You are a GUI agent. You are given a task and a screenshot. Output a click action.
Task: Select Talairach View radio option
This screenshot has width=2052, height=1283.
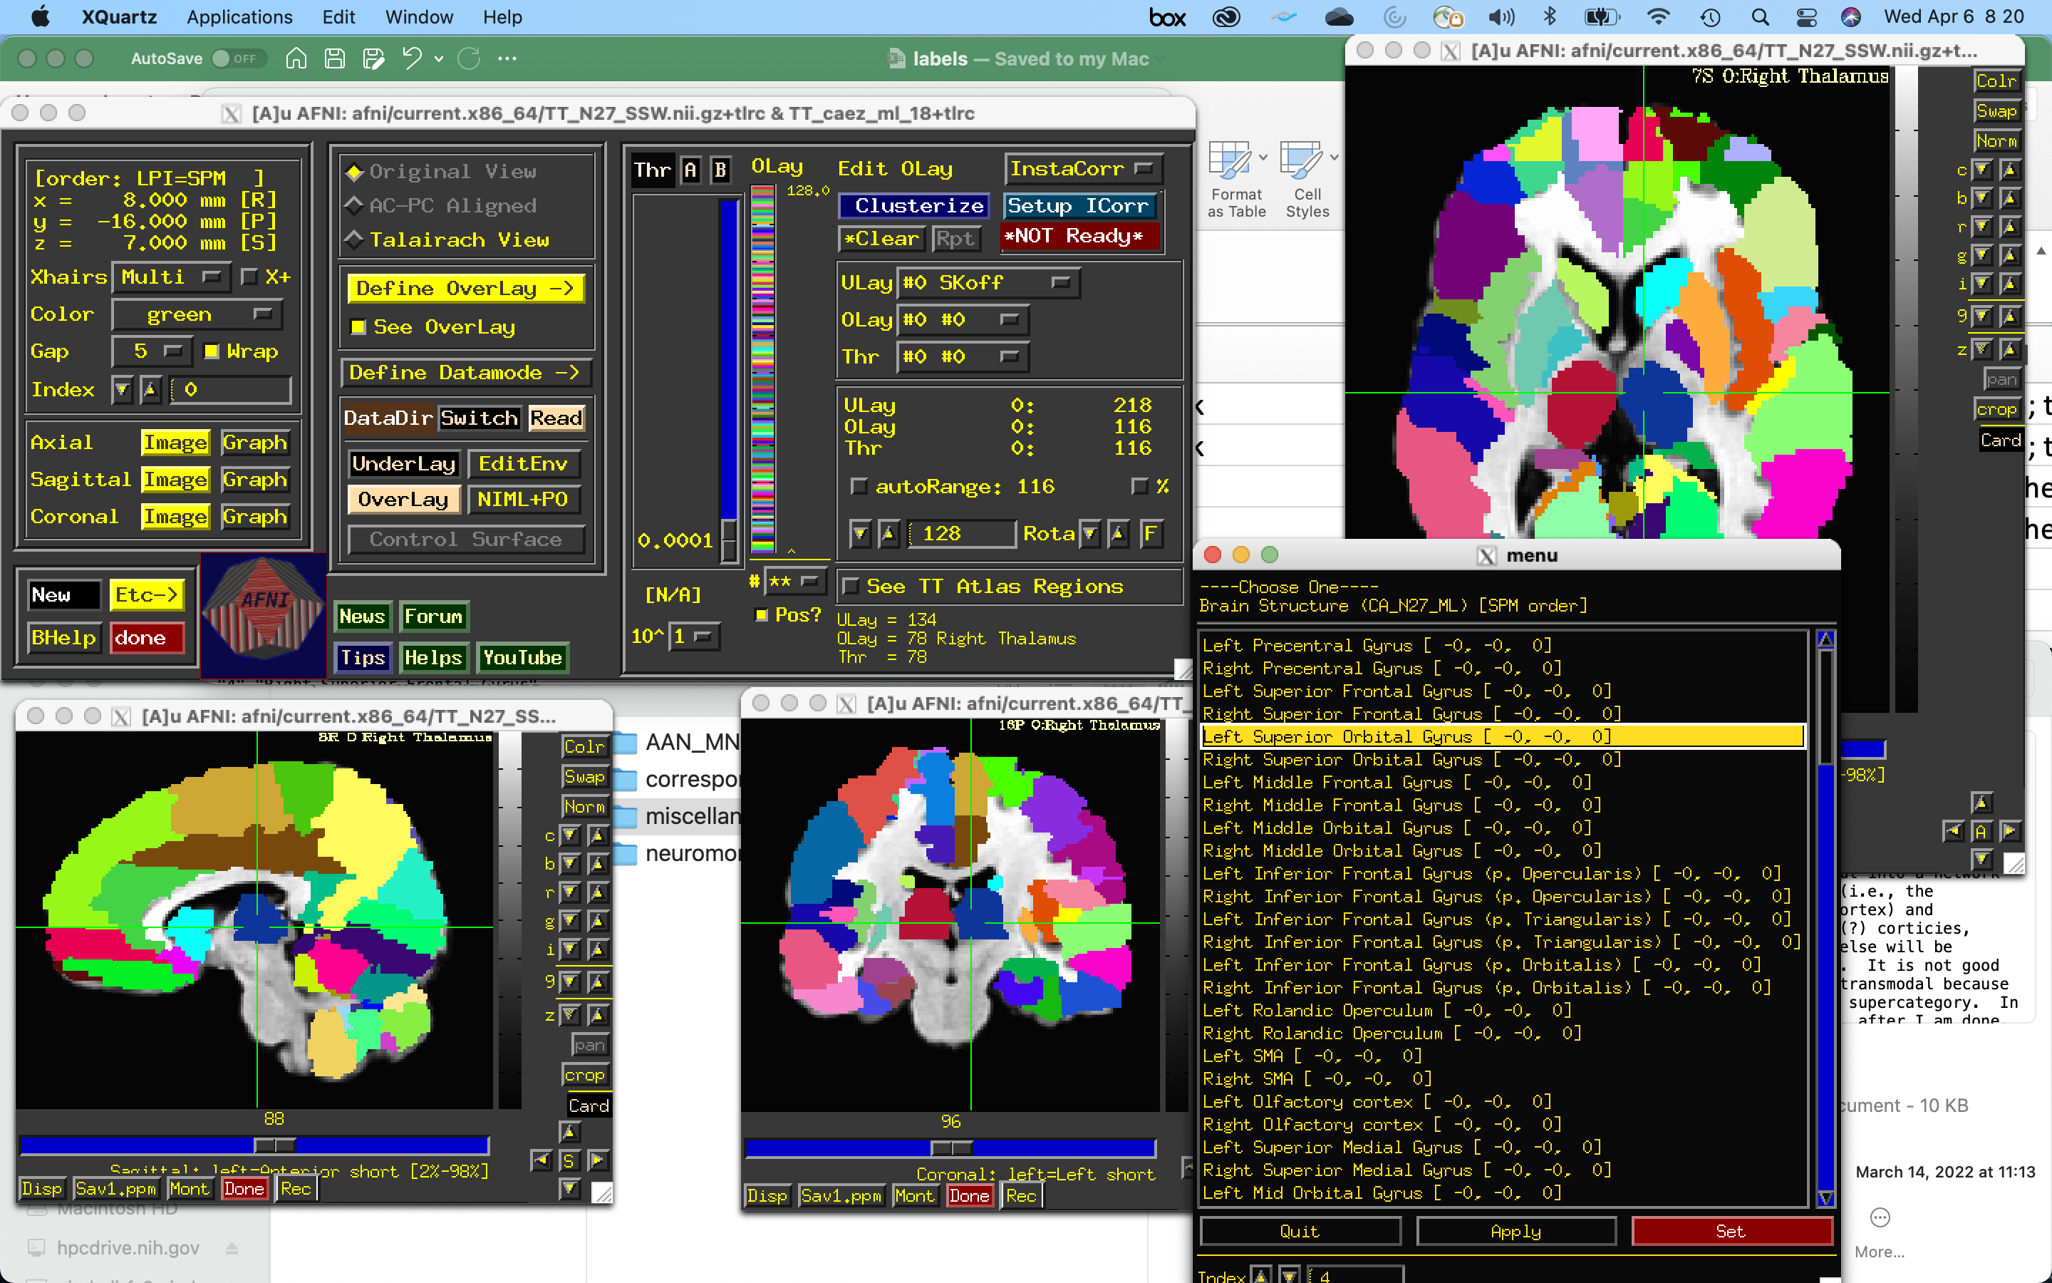[x=354, y=240]
